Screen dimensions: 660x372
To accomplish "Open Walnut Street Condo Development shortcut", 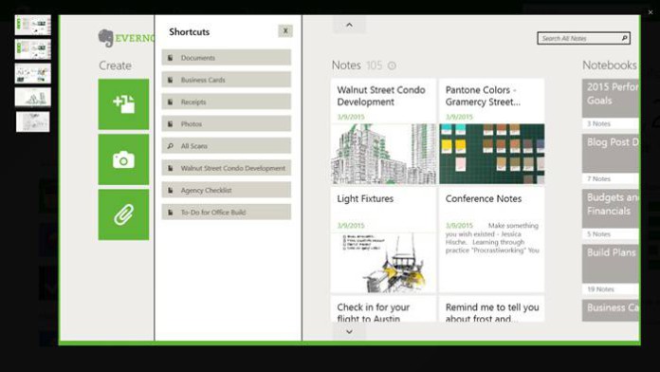I will (x=226, y=168).
